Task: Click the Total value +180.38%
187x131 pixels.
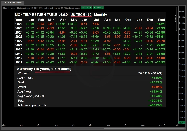Action: tap(155, 101)
